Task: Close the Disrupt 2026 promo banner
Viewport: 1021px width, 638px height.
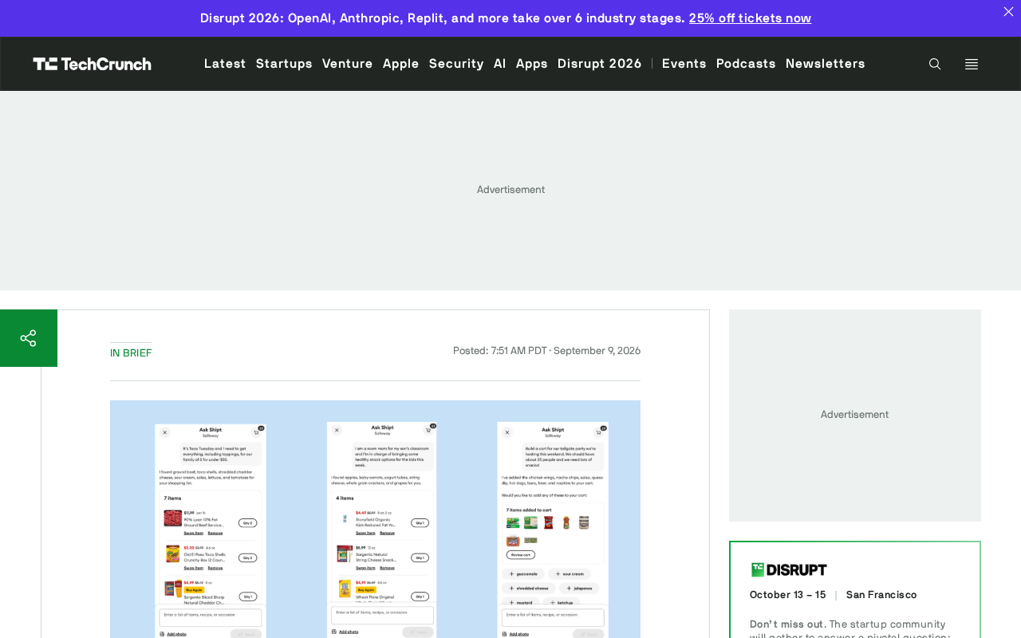Action: click(1008, 11)
